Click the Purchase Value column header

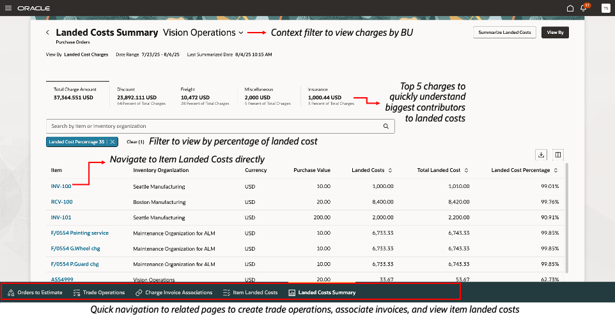pyautogui.click(x=312, y=170)
